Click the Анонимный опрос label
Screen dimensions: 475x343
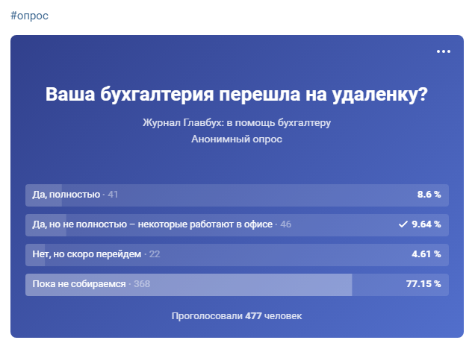pyautogui.click(x=237, y=139)
